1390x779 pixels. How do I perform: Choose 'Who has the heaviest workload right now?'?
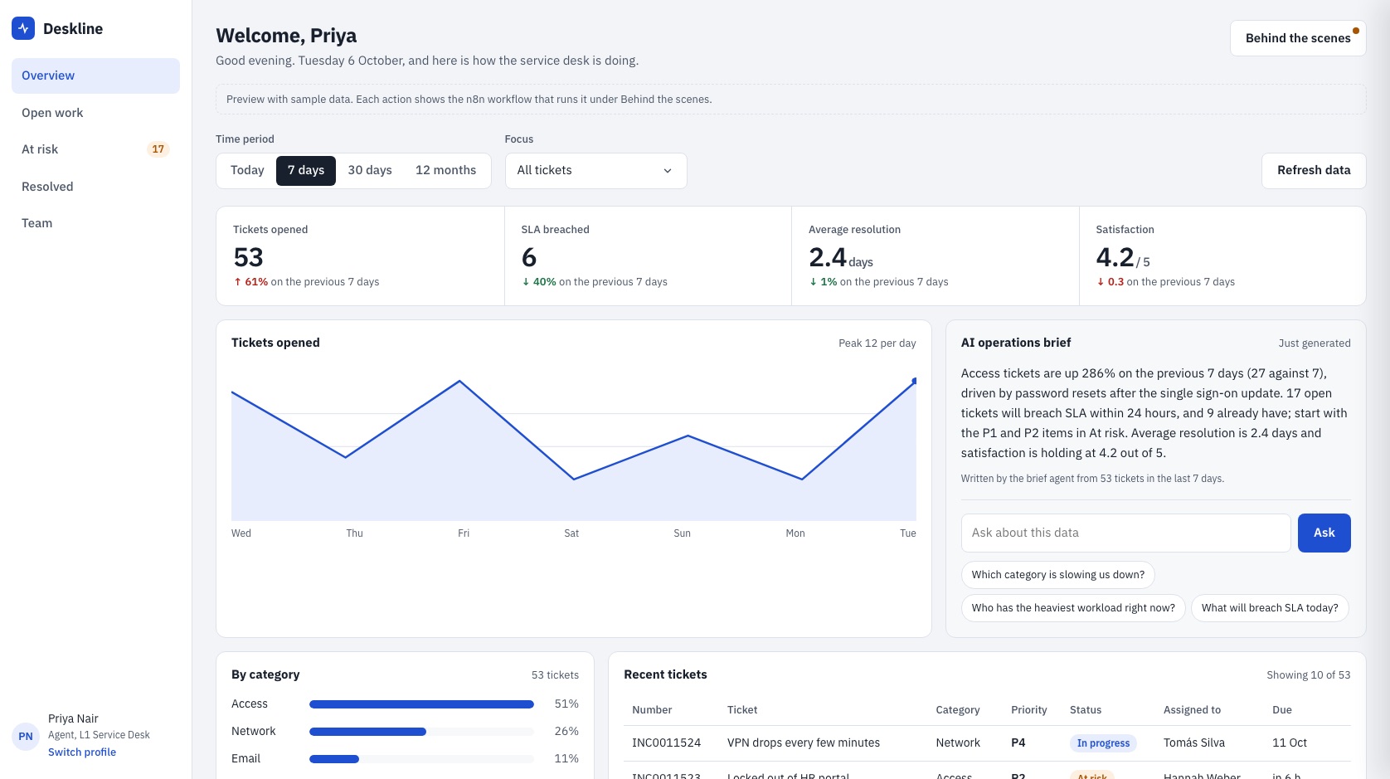point(1073,608)
